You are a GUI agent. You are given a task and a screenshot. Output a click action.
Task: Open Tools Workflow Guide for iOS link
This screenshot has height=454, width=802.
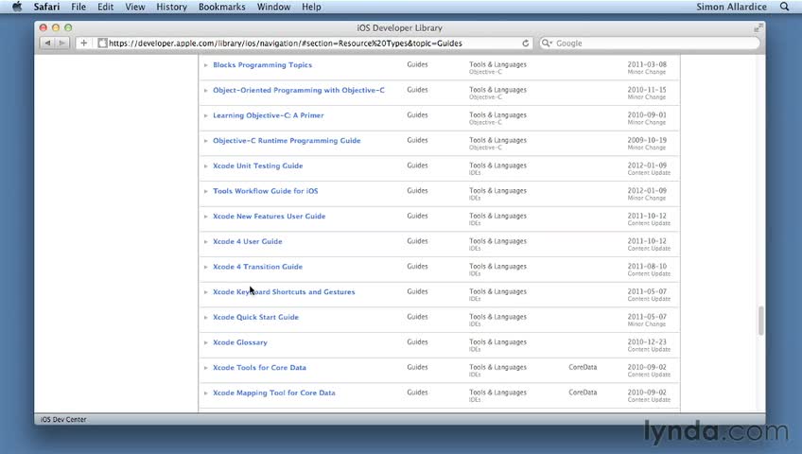(266, 191)
